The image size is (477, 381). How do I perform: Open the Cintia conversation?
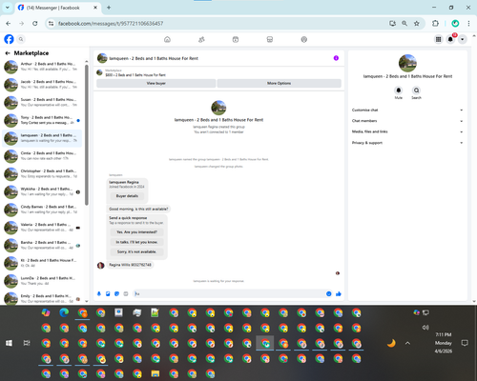[x=42, y=156]
